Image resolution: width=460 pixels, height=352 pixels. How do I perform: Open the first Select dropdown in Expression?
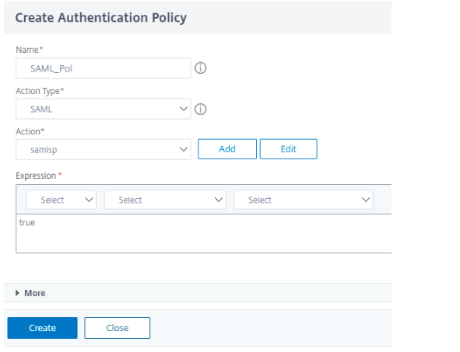click(x=61, y=200)
